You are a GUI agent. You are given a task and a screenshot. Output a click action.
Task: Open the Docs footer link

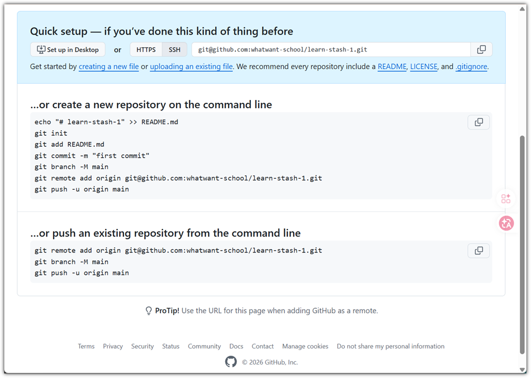pyautogui.click(x=236, y=346)
